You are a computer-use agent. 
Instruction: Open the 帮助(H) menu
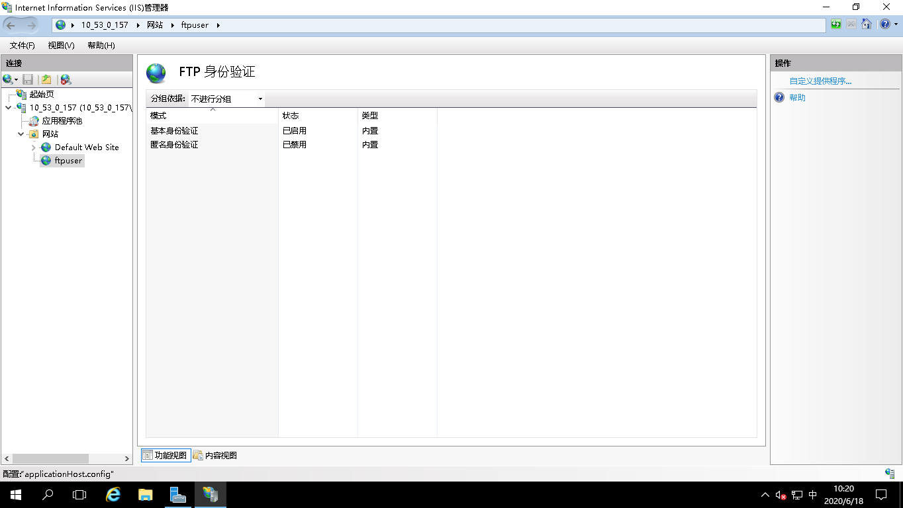(101, 46)
